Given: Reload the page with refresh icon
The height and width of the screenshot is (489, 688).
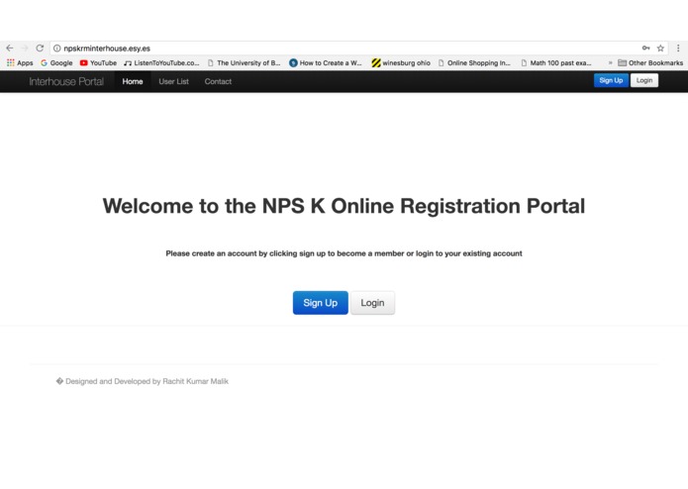Looking at the screenshot, I should coord(40,49).
